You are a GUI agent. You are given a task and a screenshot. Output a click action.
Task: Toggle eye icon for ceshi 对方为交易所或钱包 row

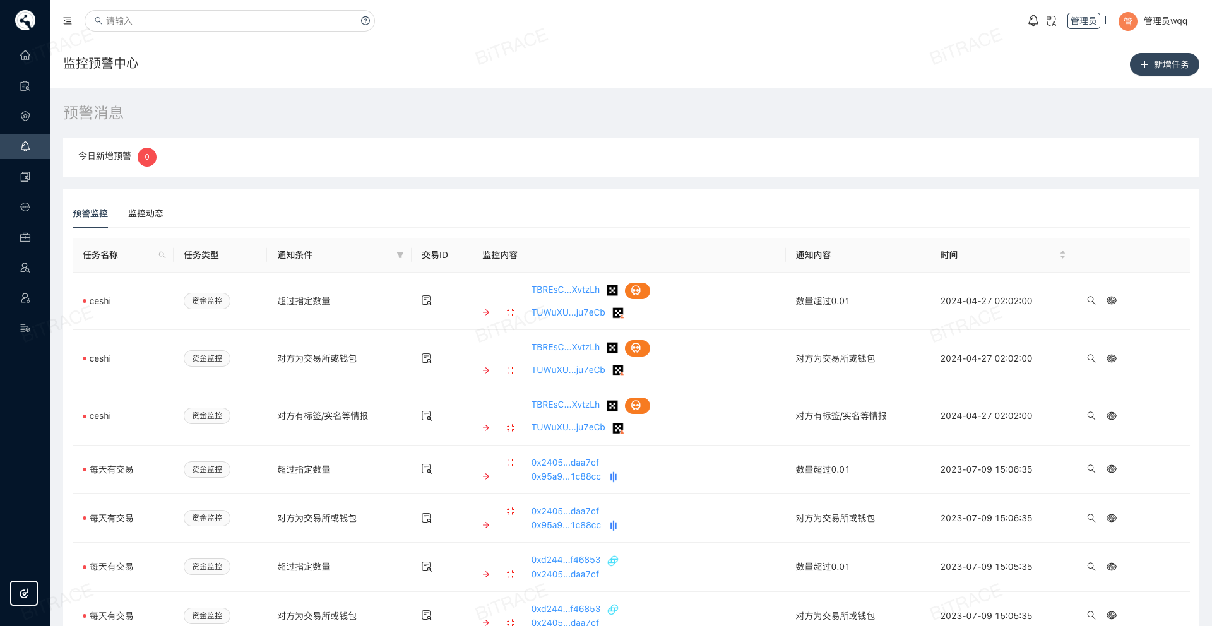click(x=1112, y=358)
